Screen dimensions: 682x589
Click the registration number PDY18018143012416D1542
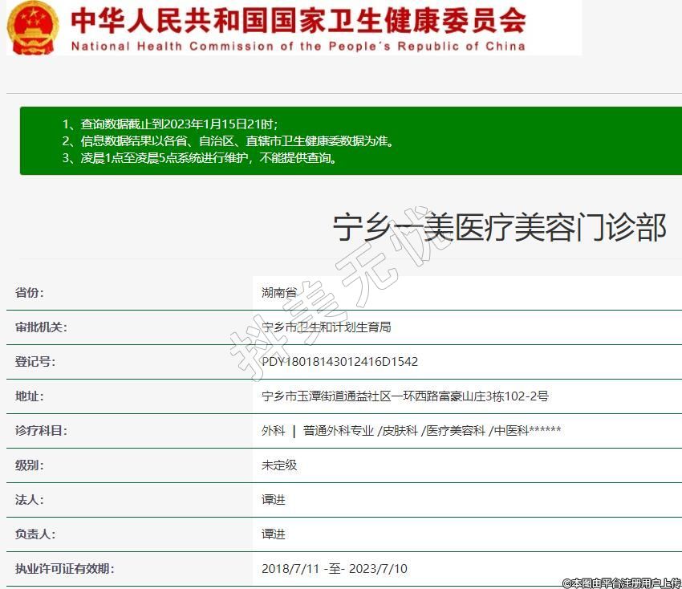point(339,362)
